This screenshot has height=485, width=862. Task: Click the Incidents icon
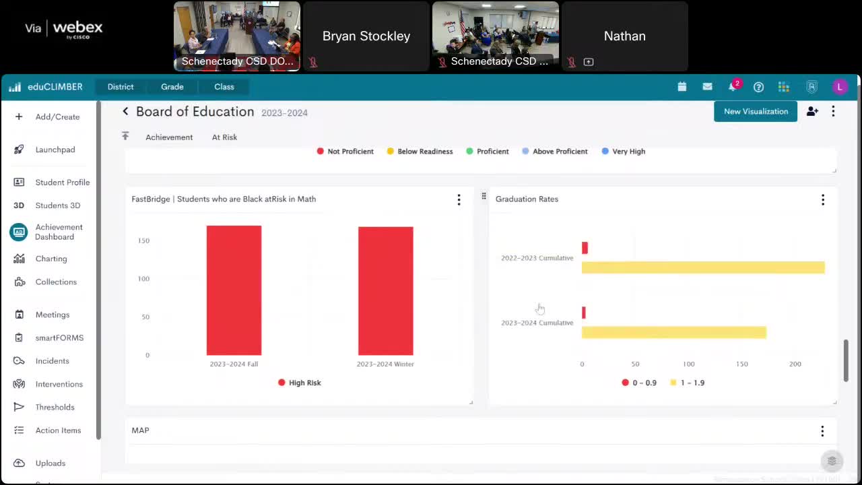click(x=19, y=361)
